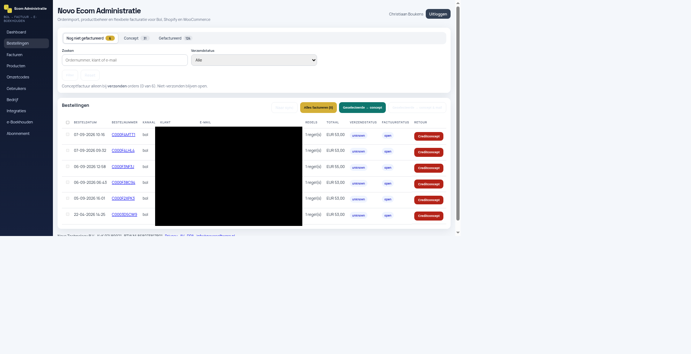Click Alles factureren (0) button
The width and height of the screenshot is (691, 354).
point(319,108)
